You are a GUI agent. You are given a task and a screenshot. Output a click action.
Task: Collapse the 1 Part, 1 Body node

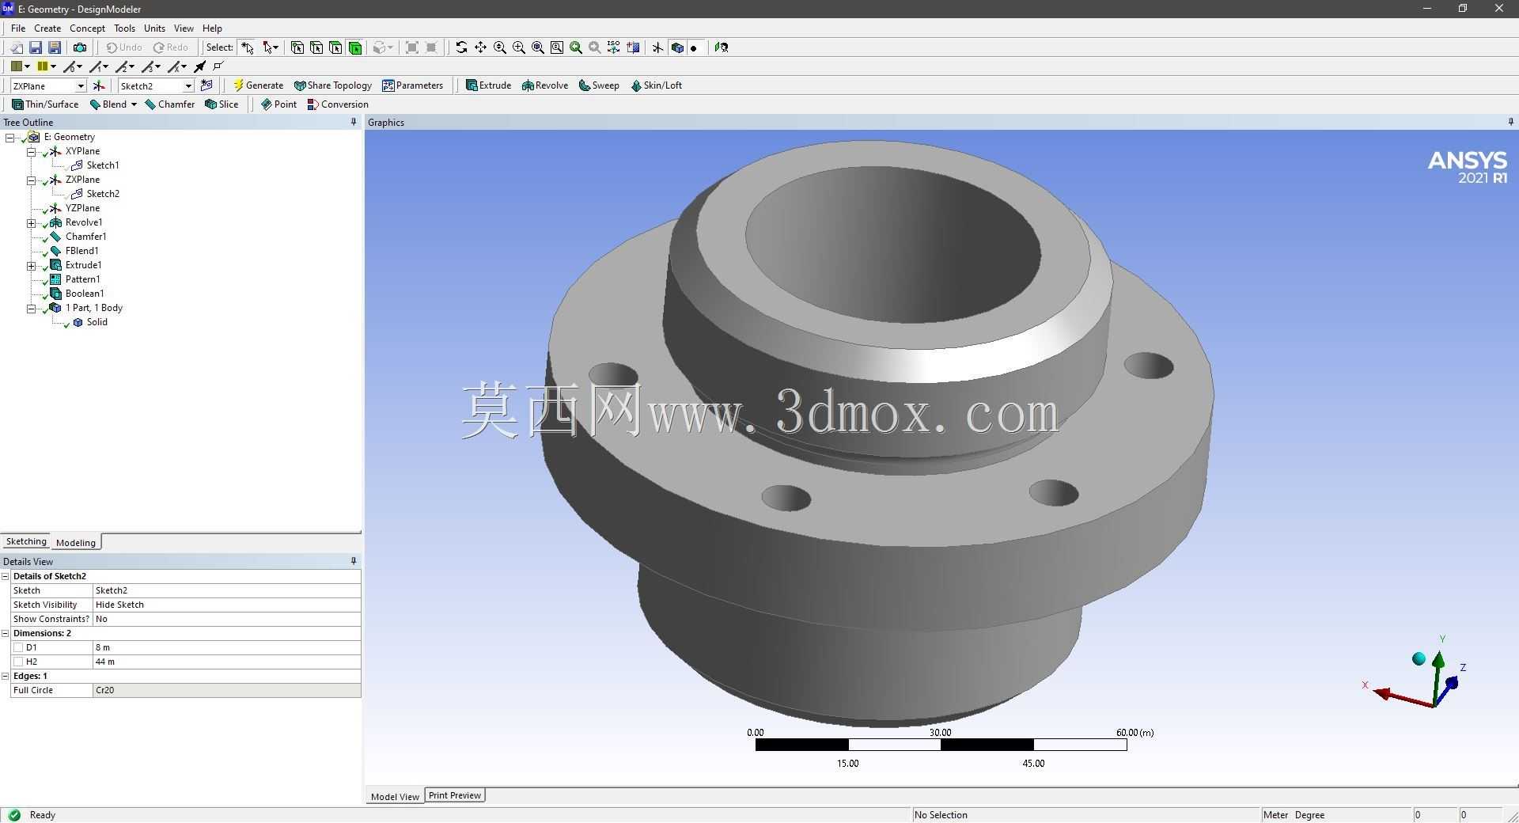click(31, 308)
